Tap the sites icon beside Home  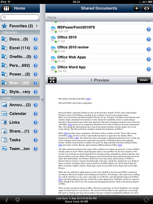[6, 8]
